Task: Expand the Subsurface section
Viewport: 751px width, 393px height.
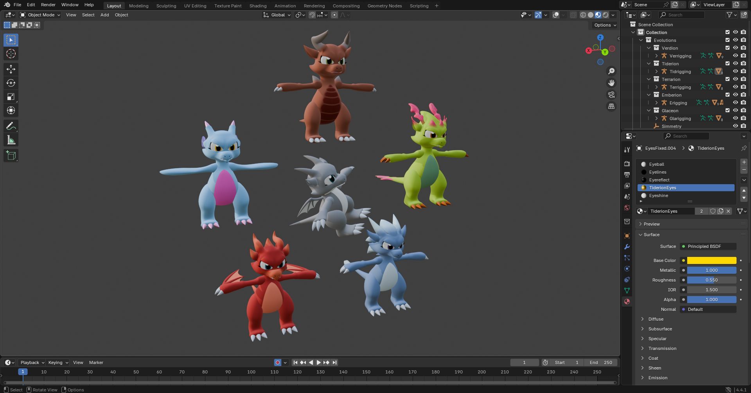Action: click(x=660, y=329)
